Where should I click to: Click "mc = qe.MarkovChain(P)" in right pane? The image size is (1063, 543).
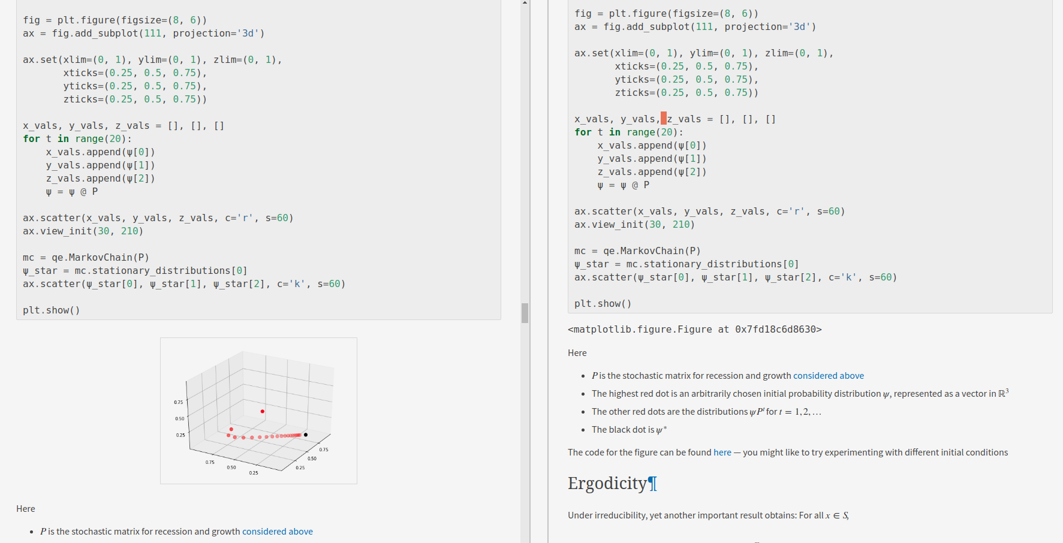pos(637,251)
